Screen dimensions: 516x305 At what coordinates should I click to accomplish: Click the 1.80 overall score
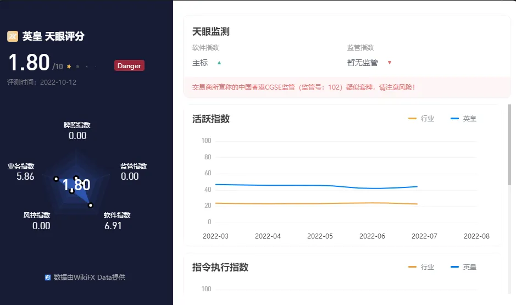[x=29, y=63]
